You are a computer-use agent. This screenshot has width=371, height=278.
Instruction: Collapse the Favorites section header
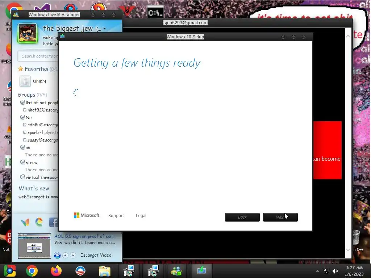tap(37, 69)
